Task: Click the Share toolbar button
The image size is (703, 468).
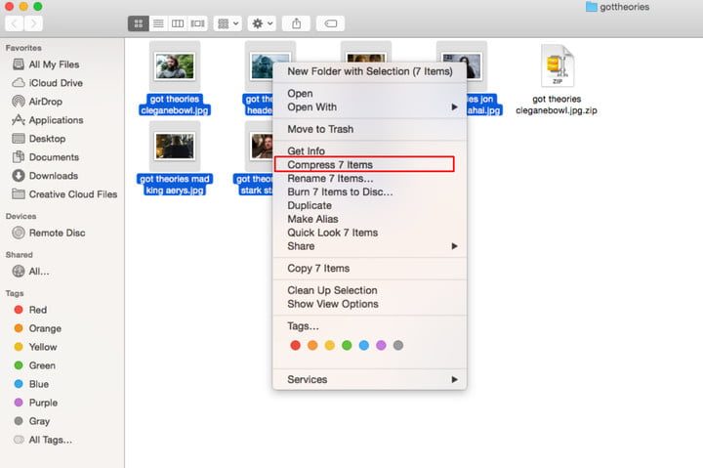Action: [297, 22]
